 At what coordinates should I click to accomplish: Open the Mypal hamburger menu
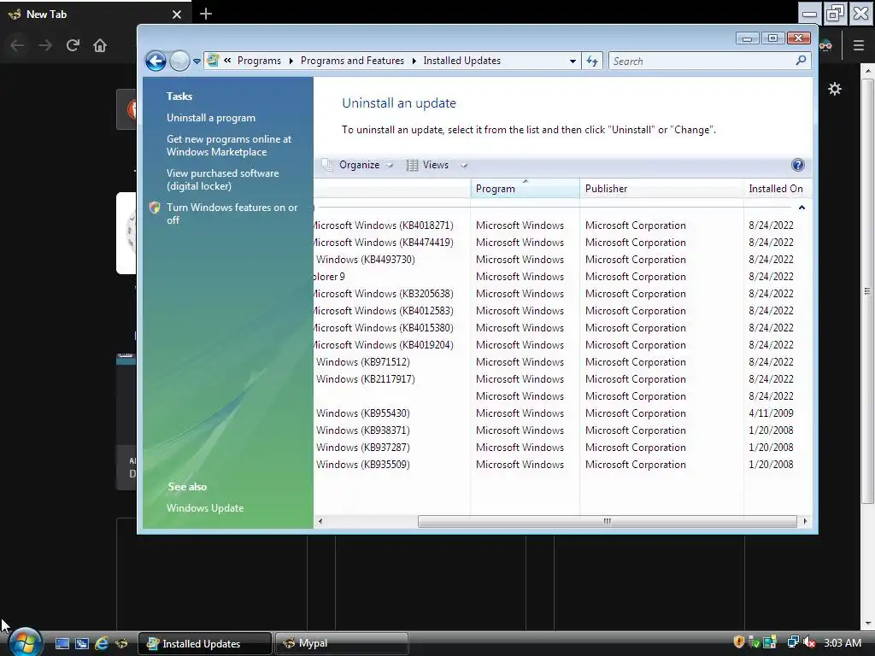pyautogui.click(x=858, y=46)
